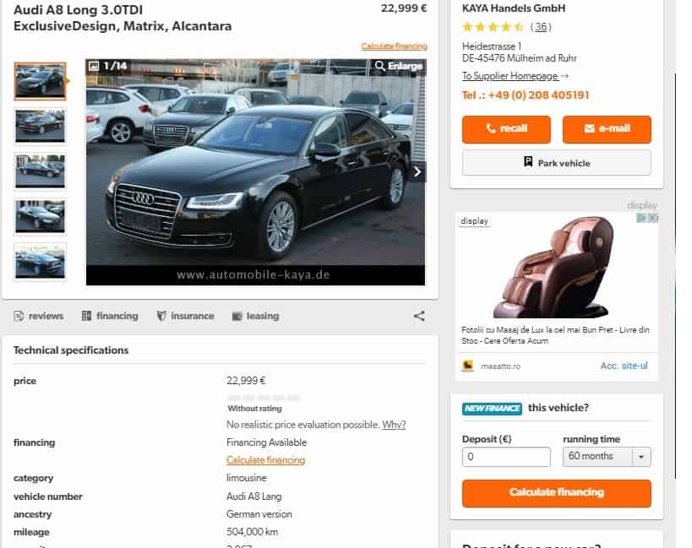Click the envelope icon on the e-mail button
The image size is (692, 548).
click(590, 129)
